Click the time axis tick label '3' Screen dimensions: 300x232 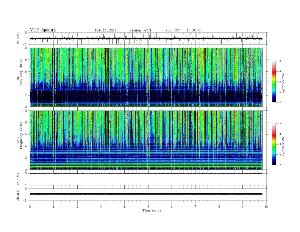101,207
